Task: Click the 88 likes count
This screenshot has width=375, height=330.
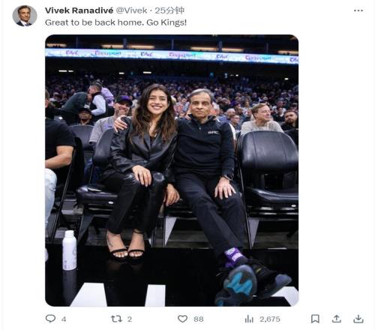Action: (199, 319)
